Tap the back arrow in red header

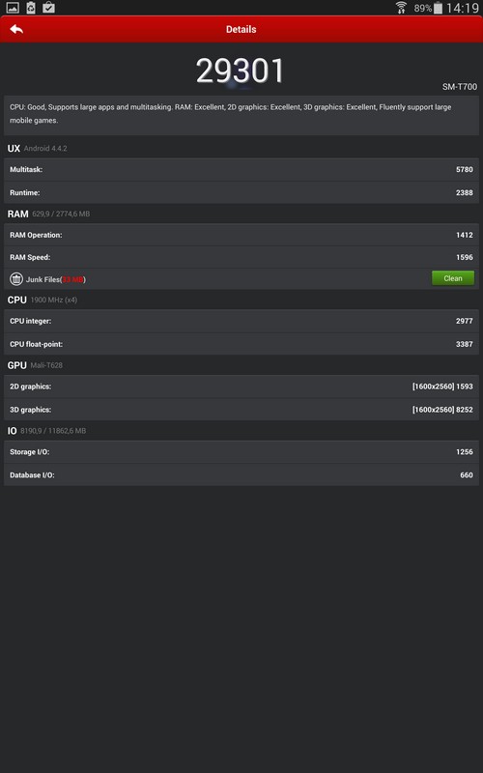[x=16, y=29]
